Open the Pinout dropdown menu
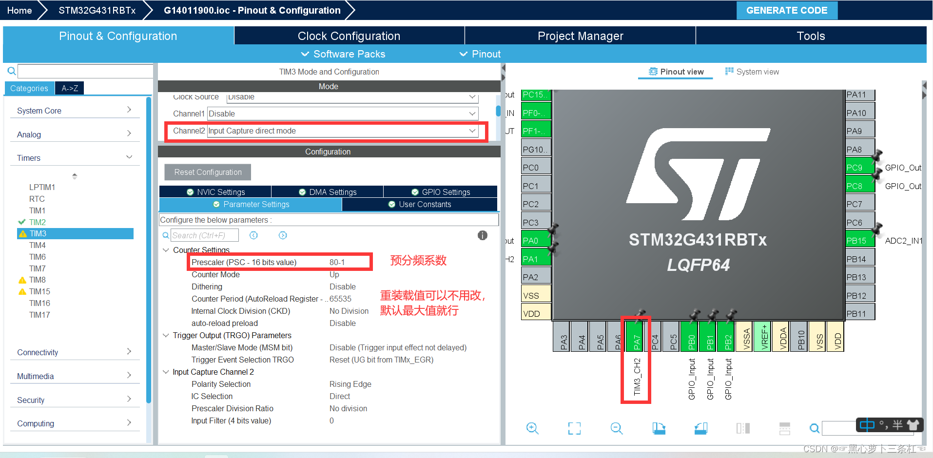The image size is (933, 458). pyautogui.click(x=480, y=54)
